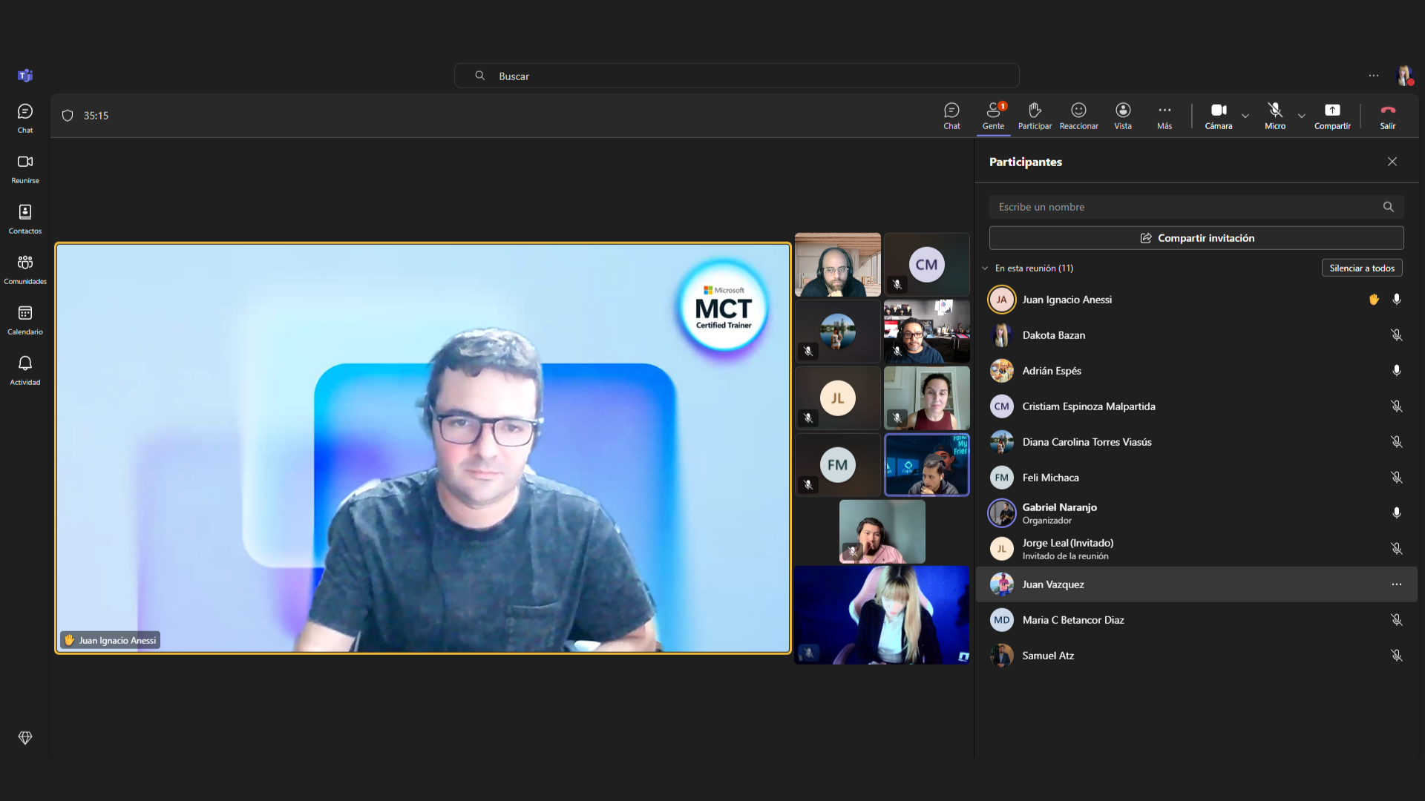The height and width of the screenshot is (801, 1425).
Task: Toggle the Micro mute button
Action: coord(1275,115)
